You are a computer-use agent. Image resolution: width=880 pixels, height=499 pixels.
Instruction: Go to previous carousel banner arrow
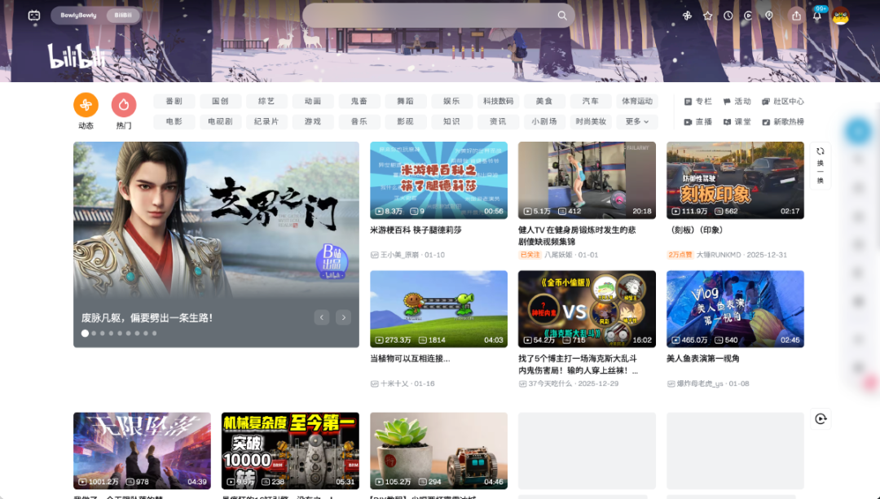pos(322,317)
